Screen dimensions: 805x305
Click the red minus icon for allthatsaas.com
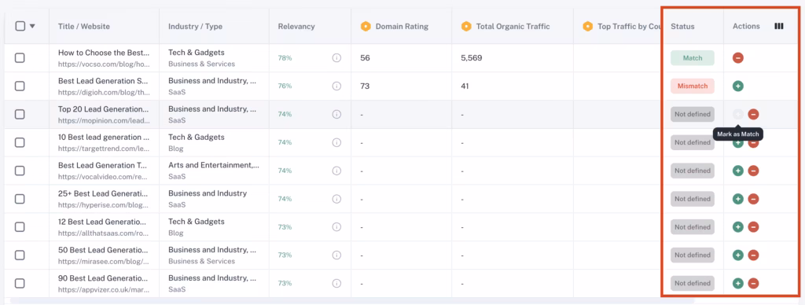point(753,227)
